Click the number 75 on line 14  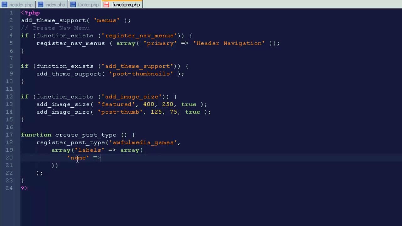coord(173,112)
